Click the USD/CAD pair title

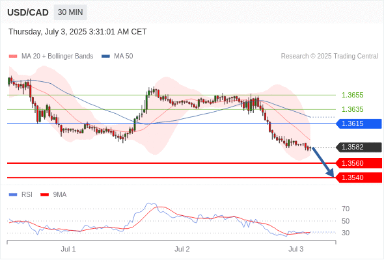pos(28,12)
